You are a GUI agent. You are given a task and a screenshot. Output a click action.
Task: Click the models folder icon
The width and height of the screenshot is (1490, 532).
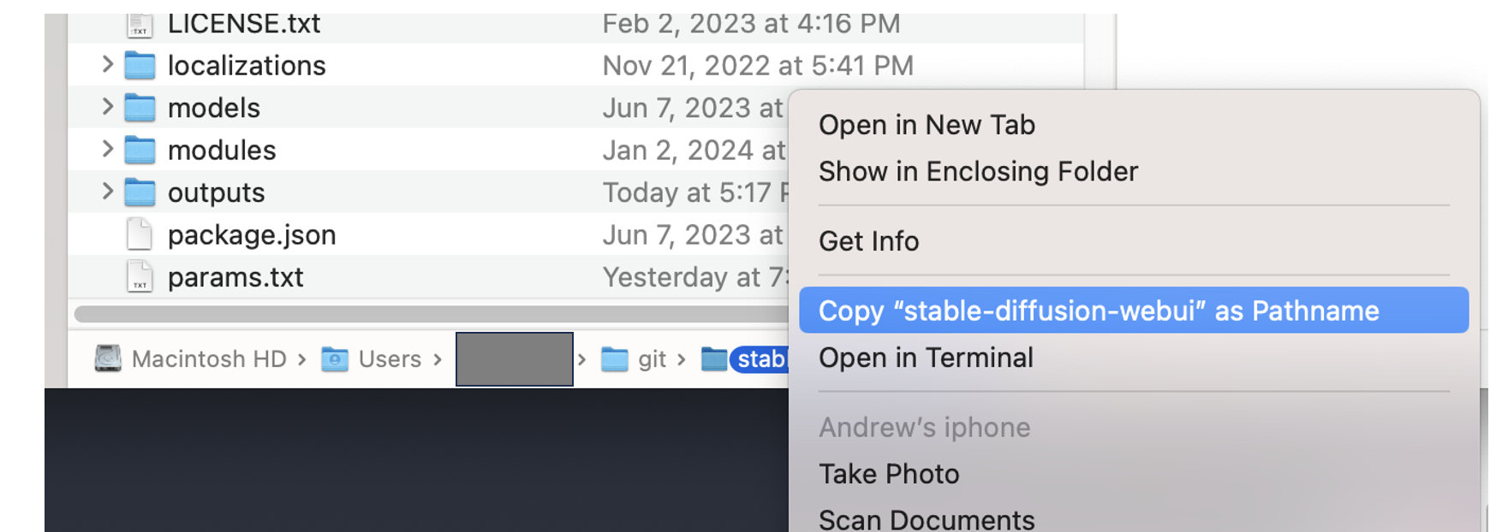pos(140,108)
